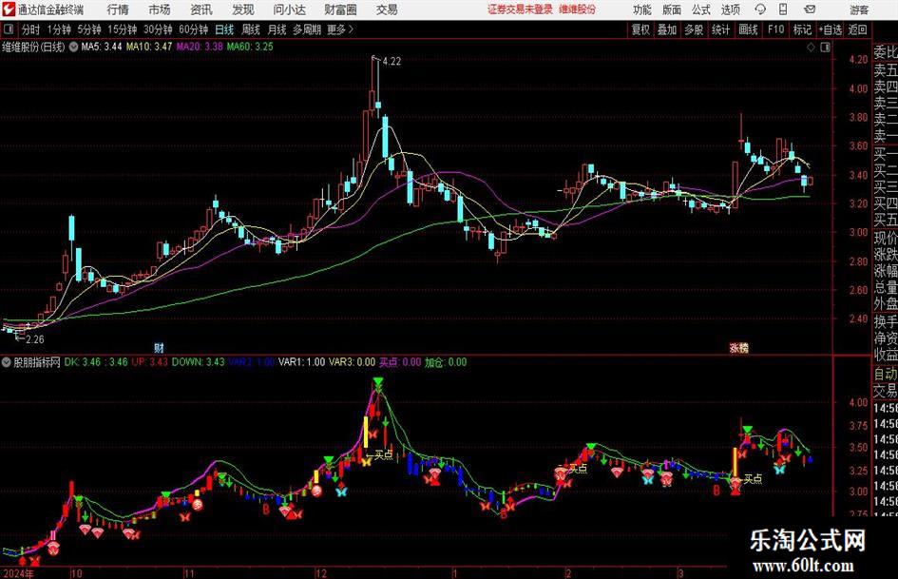Click the 多股 multi-stock button
This screenshot has height=579, width=898.
(694, 29)
